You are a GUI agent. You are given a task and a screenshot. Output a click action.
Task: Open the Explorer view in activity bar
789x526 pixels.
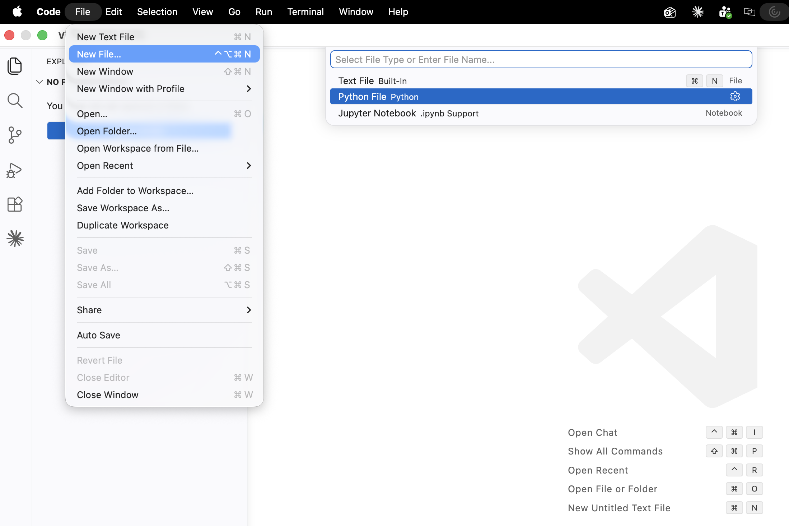click(15, 66)
